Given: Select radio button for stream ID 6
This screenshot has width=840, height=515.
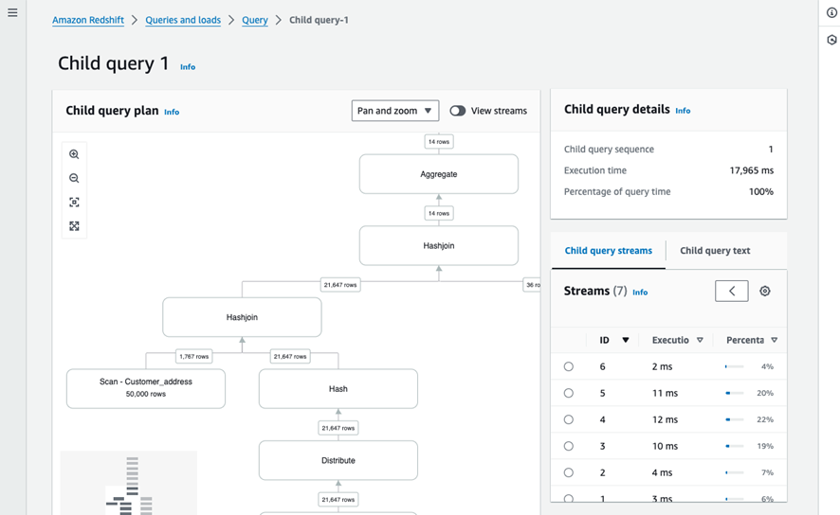Looking at the screenshot, I should tap(569, 366).
